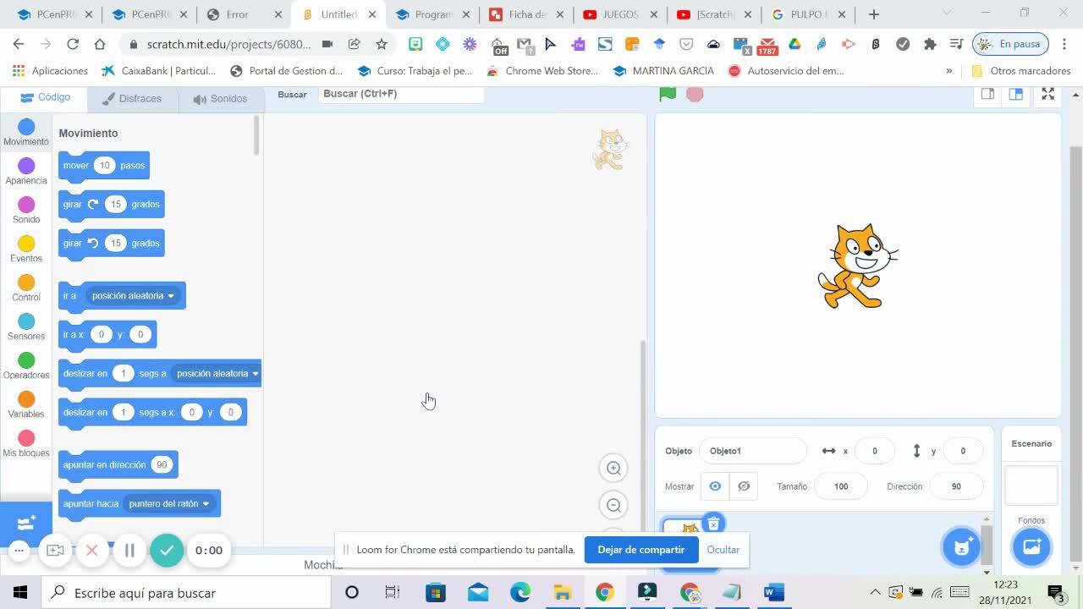Toggle the Loom camera bubble icon
This screenshot has height=609, width=1083.
tap(55, 551)
